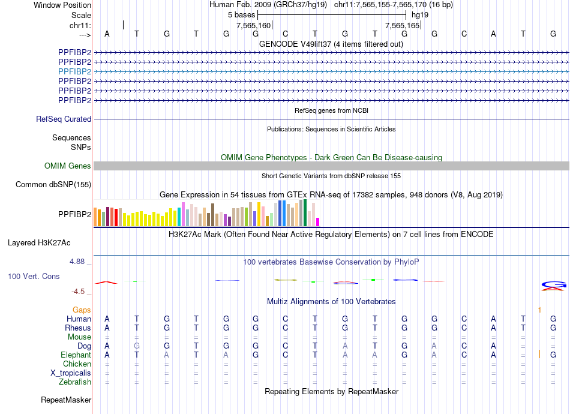This screenshot has height=414, width=570.
Task: Click the magenta bar ending the GTEx chart
Action: coord(318,222)
